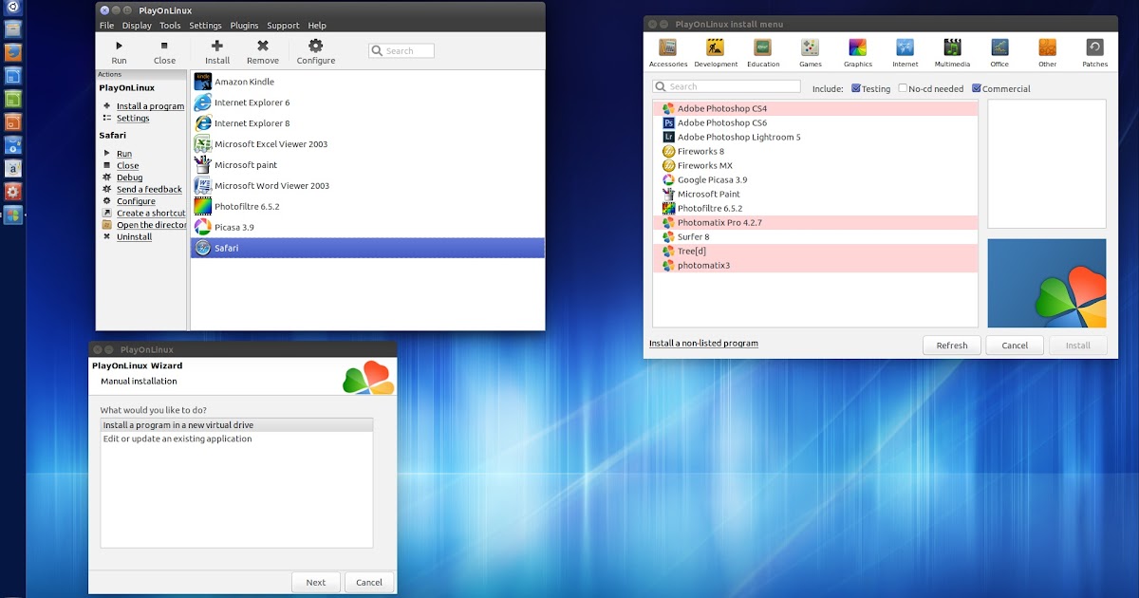
Task: Open the Help menu
Action: pyautogui.click(x=317, y=26)
